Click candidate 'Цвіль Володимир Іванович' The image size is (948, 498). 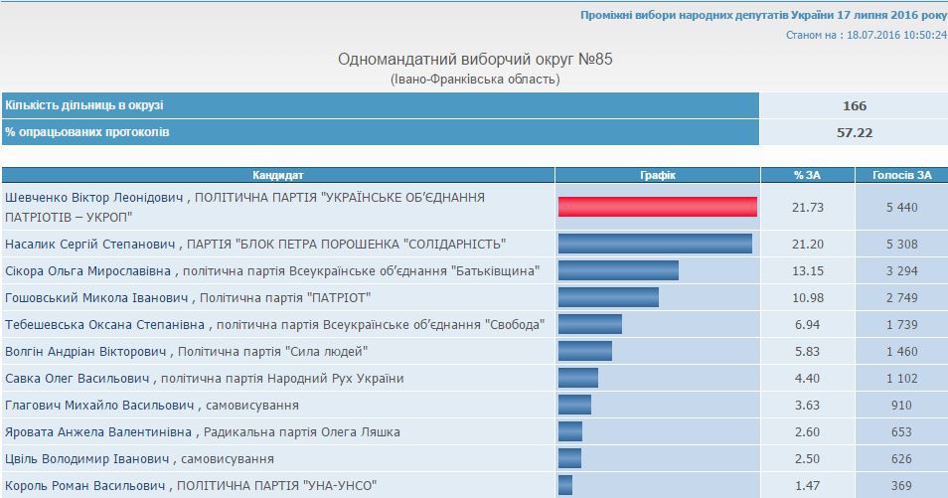[87, 458]
